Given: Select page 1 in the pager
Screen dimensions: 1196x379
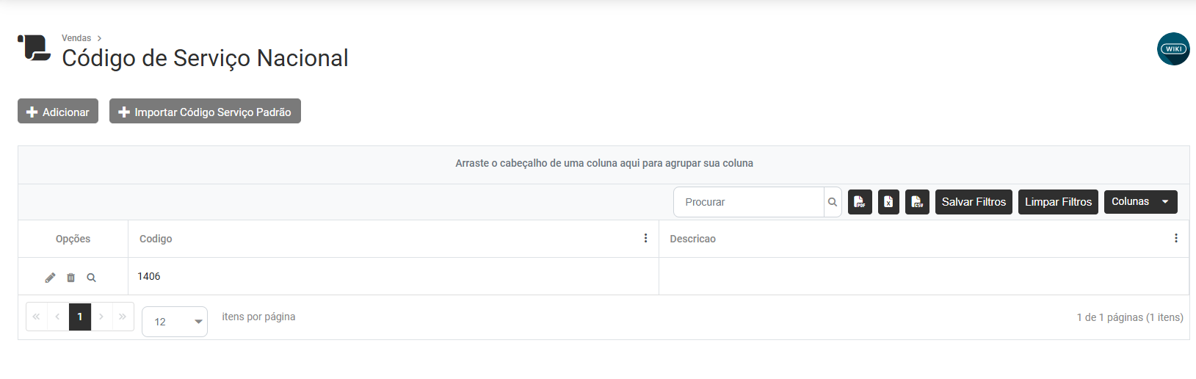Looking at the screenshot, I should [x=80, y=317].
